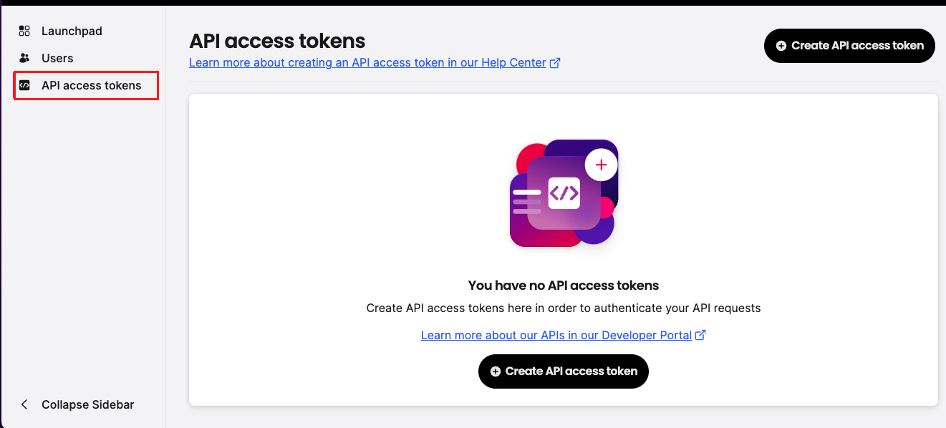Select the API access tokens sidebar label

[92, 85]
